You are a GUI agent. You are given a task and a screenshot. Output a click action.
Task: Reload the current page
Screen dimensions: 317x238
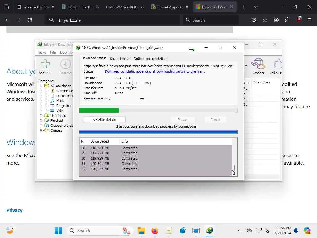point(30,20)
